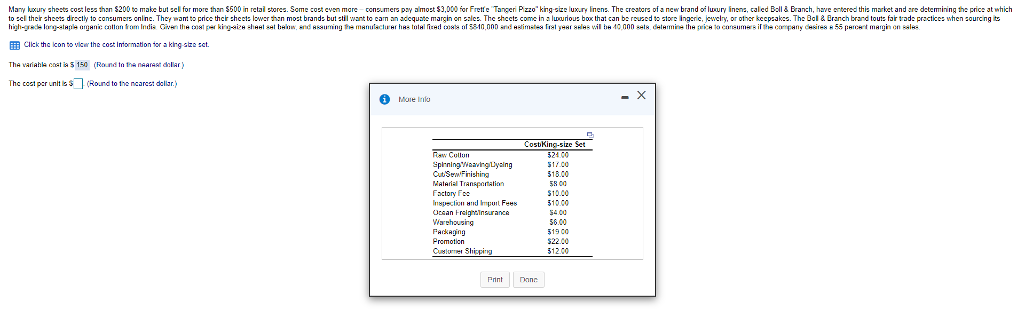The image size is (1025, 309).
Task: Select the variable cost value 150
Action: click(x=82, y=65)
